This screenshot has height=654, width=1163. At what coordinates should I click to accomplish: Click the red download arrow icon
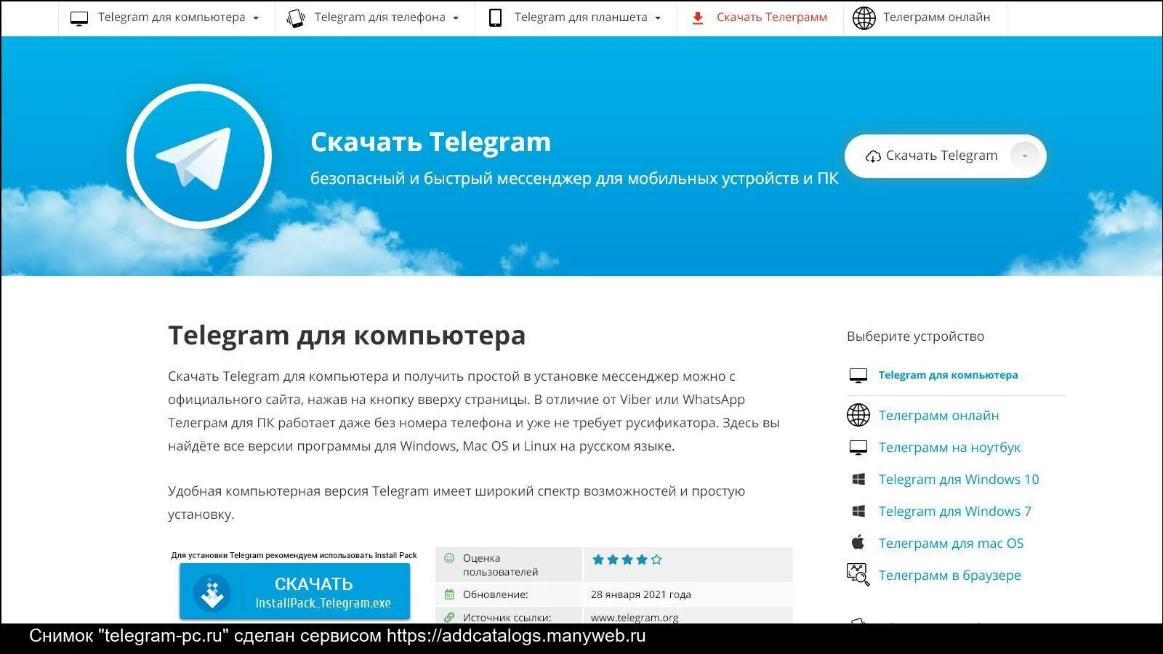pyautogui.click(x=697, y=18)
